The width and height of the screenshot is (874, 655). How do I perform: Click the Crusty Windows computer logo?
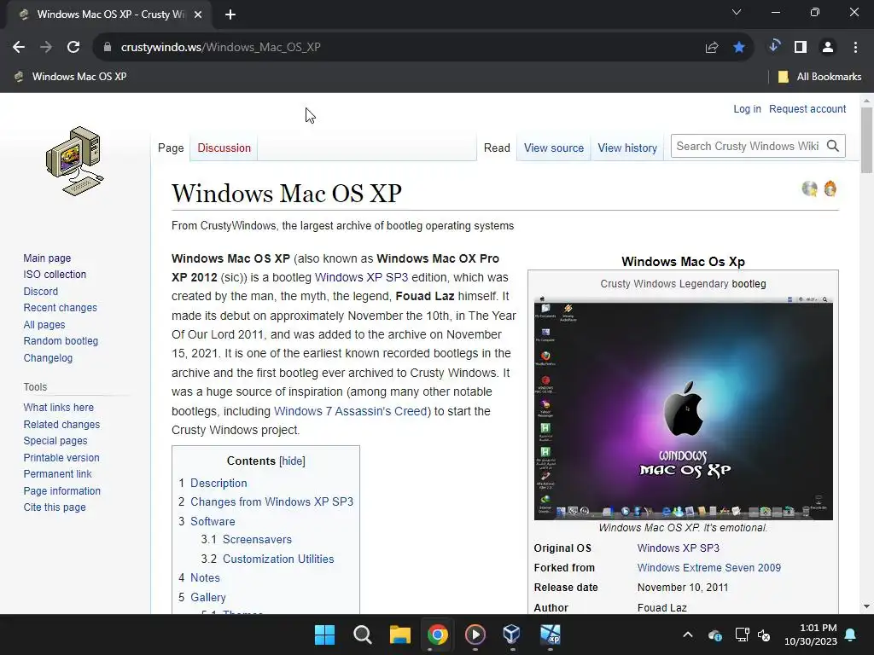click(x=75, y=161)
